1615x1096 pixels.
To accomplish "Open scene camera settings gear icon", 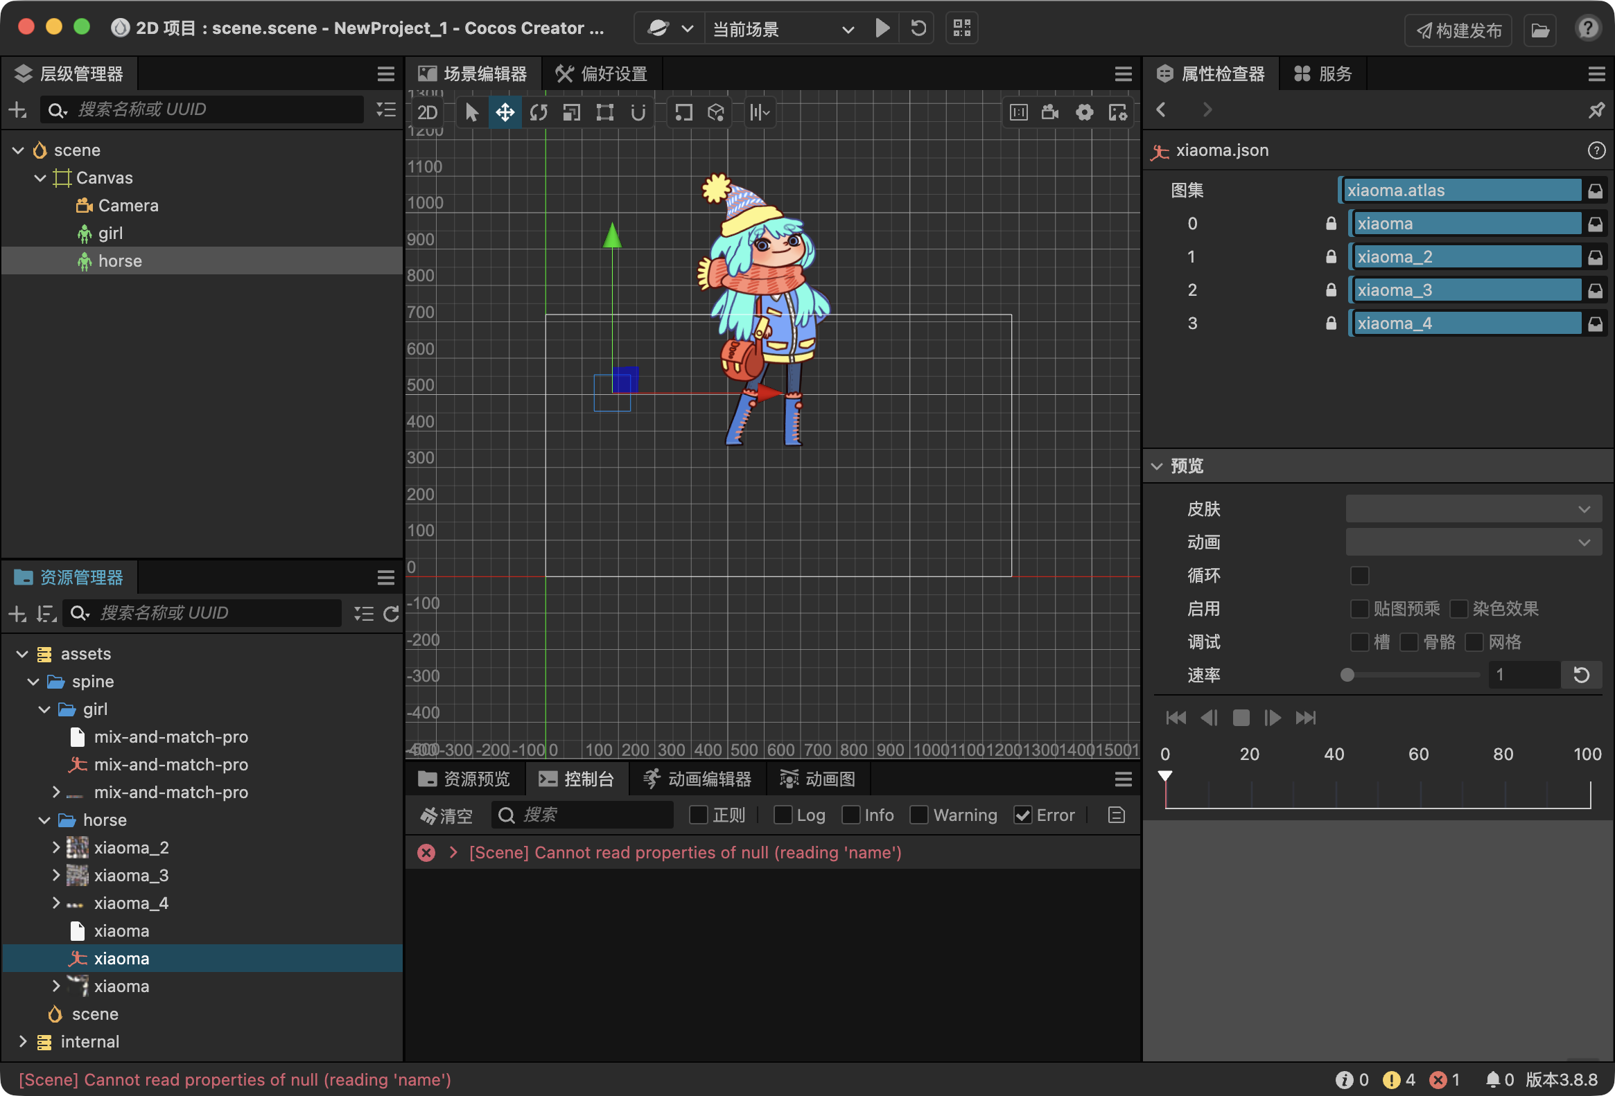I will coord(1084,112).
